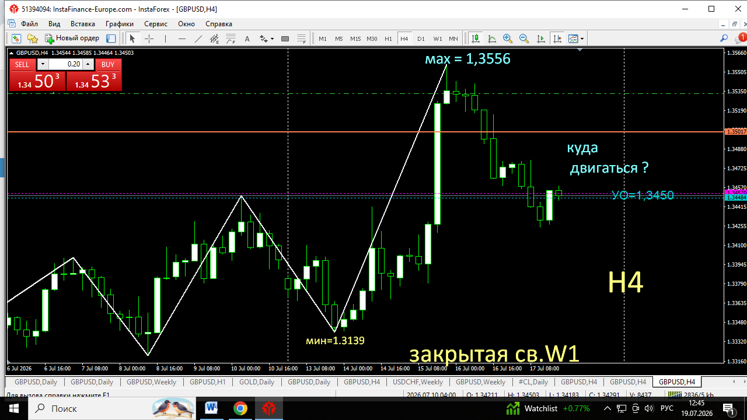The width and height of the screenshot is (747, 420).
Task: Zoom out the chart with magnifier minus
Action: [x=524, y=38]
